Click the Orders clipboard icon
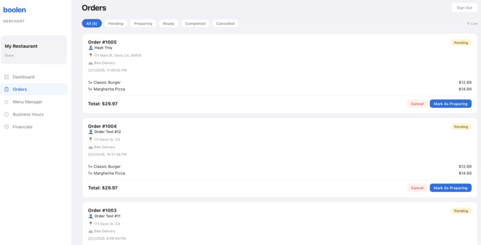Image resolution: width=481 pixels, height=245 pixels. point(7,89)
